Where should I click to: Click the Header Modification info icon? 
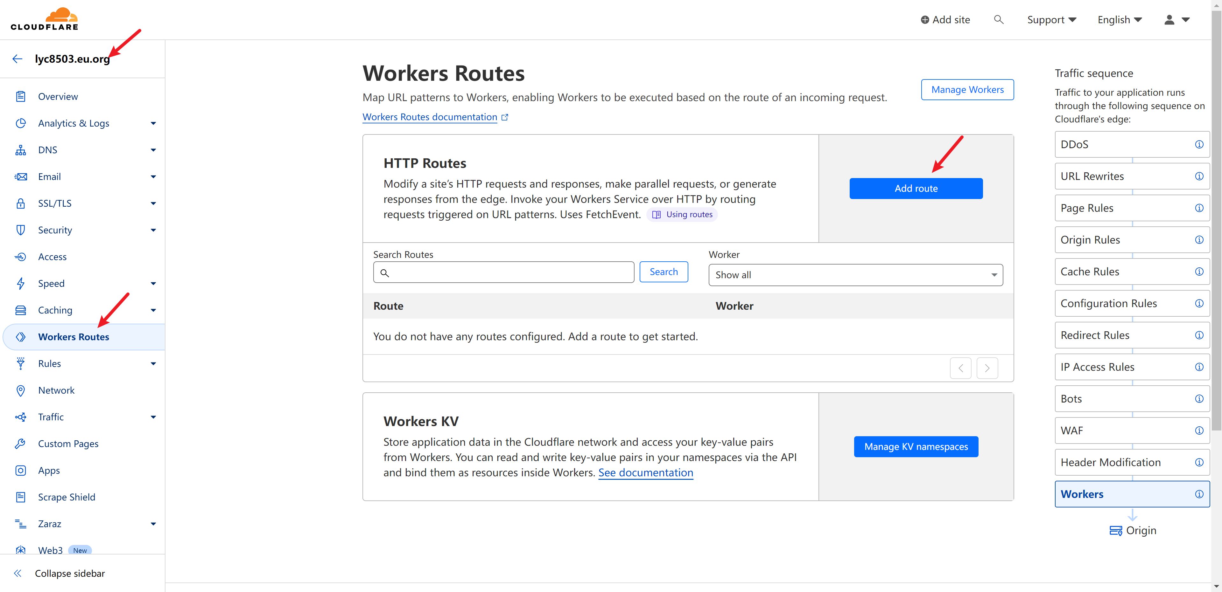[1199, 462]
